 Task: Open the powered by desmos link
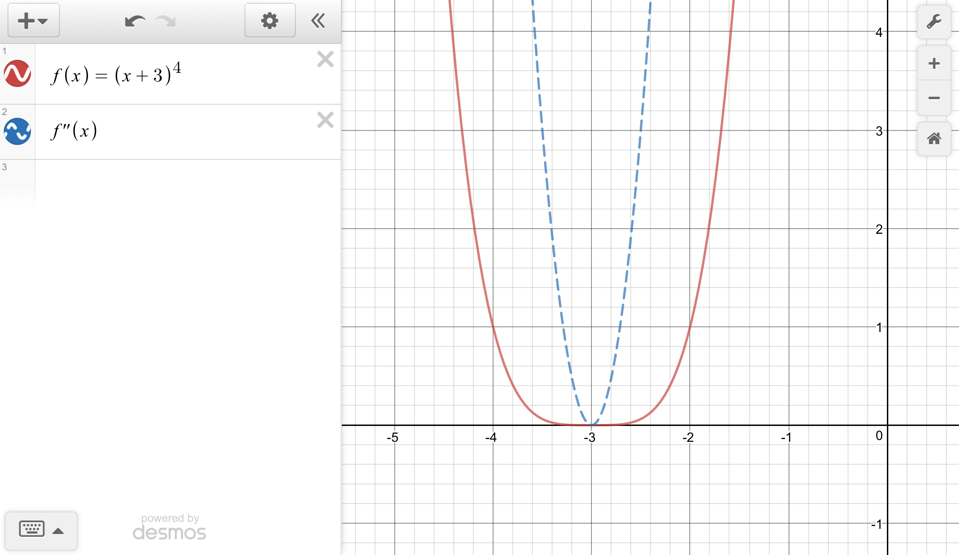[170, 527]
